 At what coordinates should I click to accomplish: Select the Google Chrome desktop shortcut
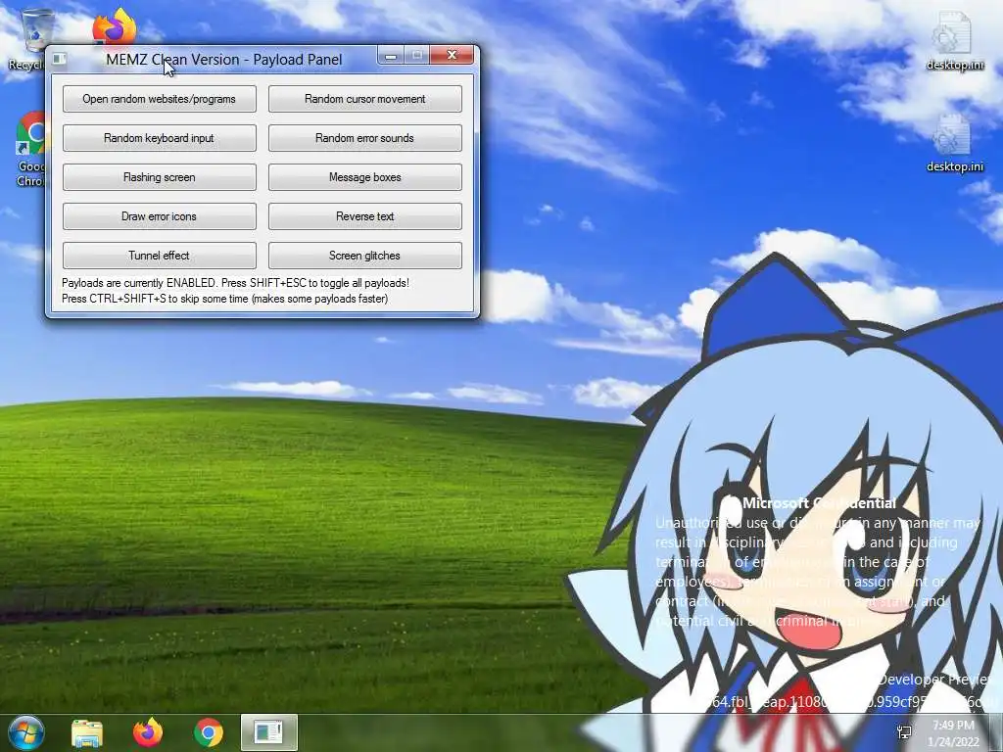tap(28, 149)
